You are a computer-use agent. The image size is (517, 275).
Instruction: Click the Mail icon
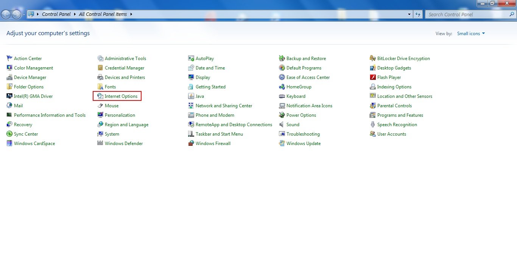coord(9,105)
